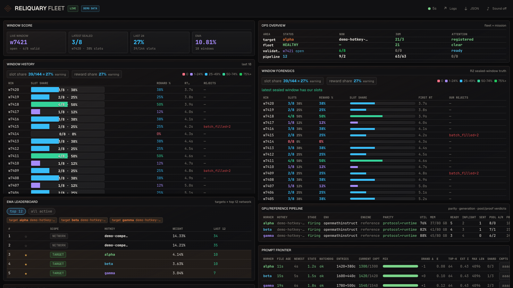Open the LATEST SEALED 3/8 card

(x=98, y=42)
